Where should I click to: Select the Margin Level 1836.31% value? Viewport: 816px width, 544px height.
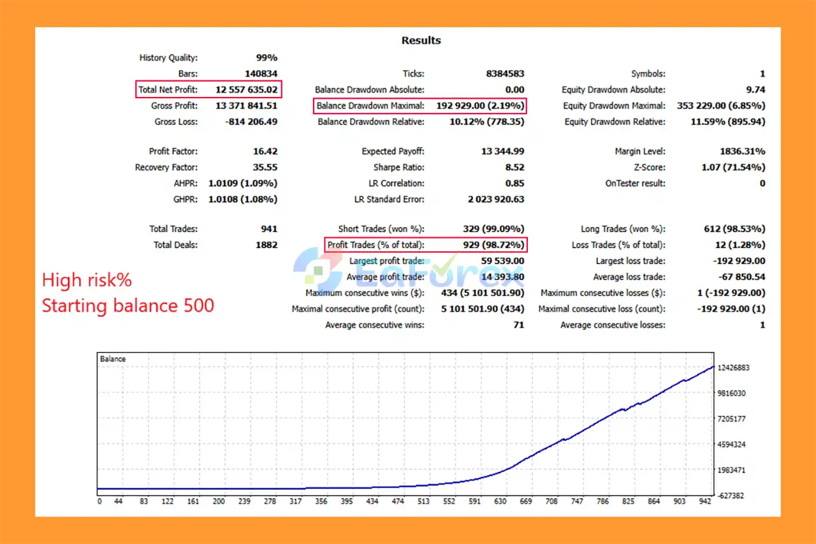tap(742, 152)
